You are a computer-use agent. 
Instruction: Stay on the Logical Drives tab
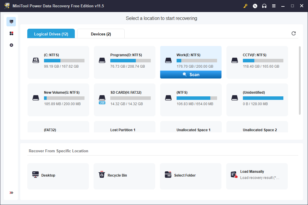coord(51,33)
